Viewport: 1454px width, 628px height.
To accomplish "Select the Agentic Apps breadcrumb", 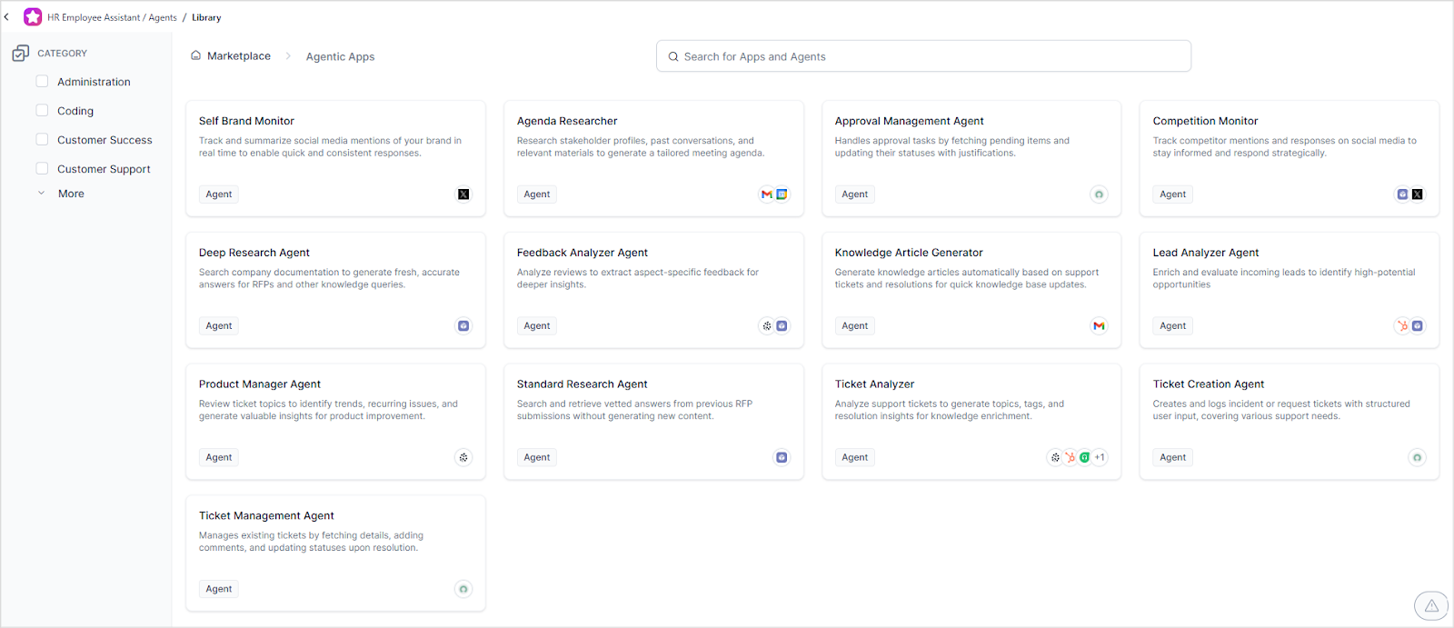I will pos(340,56).
